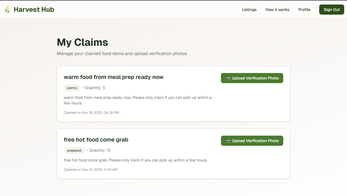Image resolution: width=347 pixels, height=196 pixels.
Task: Open the Listings page
Action: (x=249, y=10)
